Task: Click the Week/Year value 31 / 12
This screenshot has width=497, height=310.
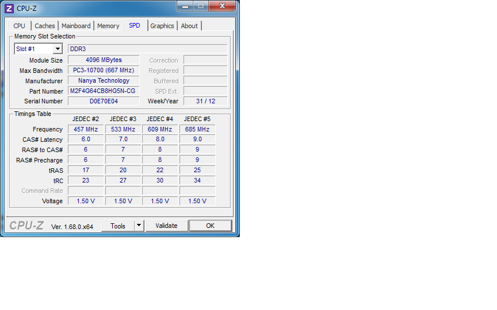Action: (x=205, y=101)
